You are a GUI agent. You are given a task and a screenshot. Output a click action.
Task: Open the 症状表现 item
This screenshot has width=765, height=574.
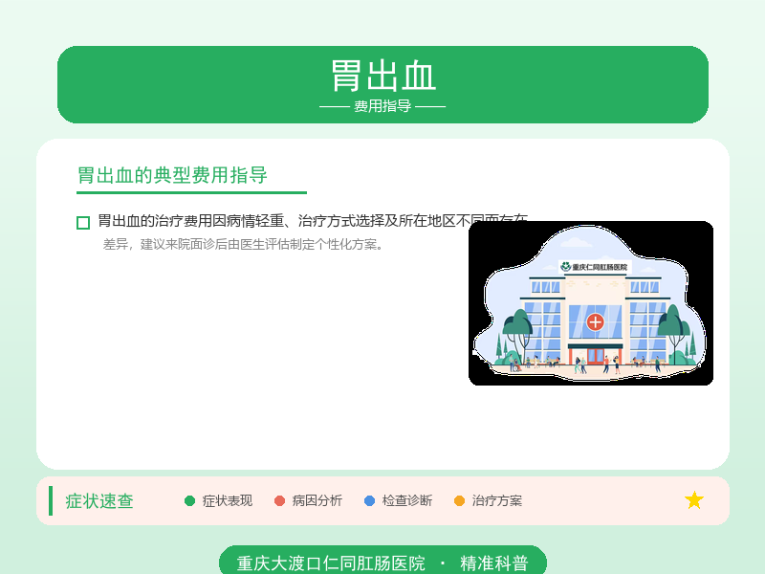228,500
